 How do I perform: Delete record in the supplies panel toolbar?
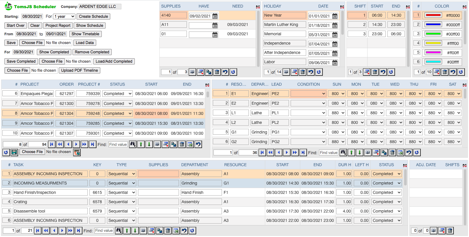point(217,72)
